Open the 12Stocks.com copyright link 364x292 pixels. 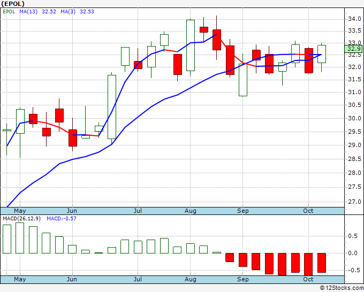342,288
